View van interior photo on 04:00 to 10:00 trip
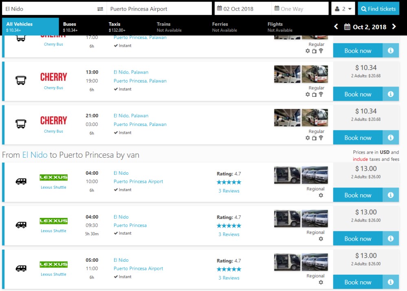 pyautogui.click(x=287, y=175)
